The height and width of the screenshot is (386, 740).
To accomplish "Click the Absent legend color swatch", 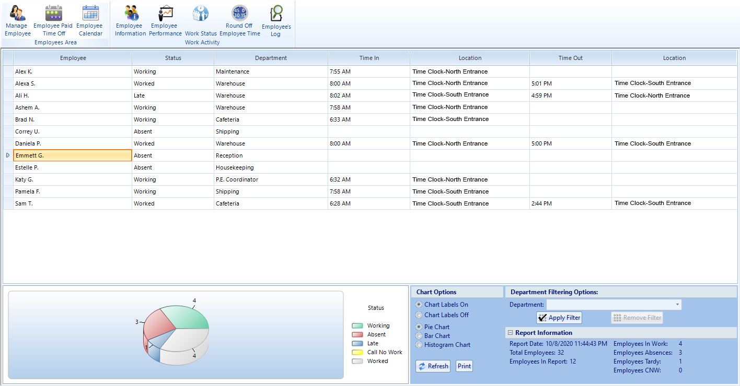I will (357, 335).
